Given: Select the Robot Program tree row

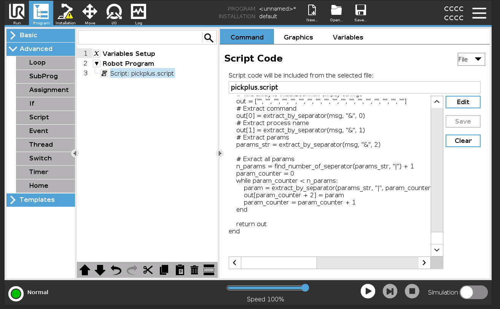Looking at the screenshot, I should [147, 63].
